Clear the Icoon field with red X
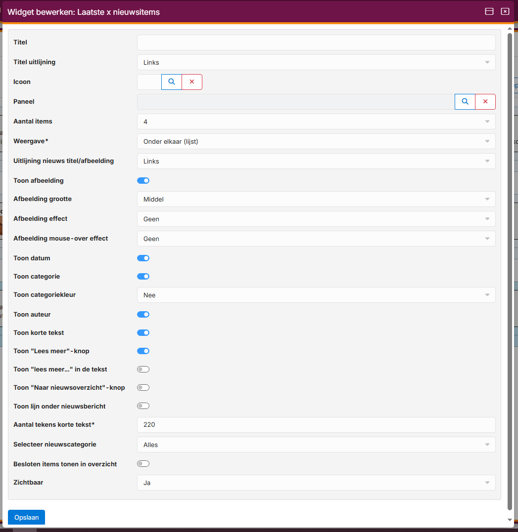Viewport: 518px width, 532px height. 192,82
